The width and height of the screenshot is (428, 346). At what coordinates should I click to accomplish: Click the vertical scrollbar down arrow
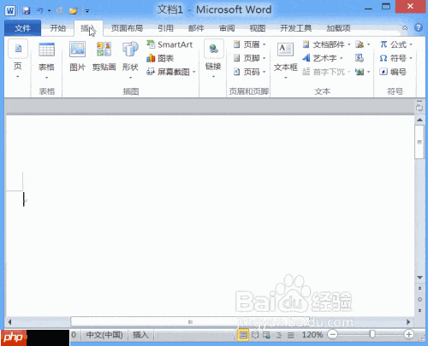coord(419,278)
